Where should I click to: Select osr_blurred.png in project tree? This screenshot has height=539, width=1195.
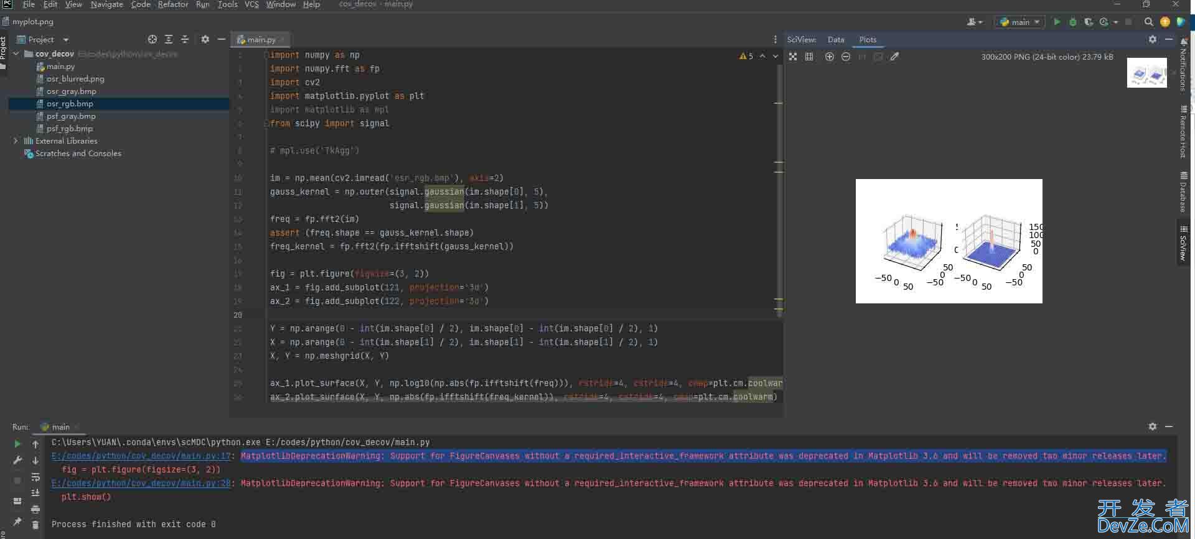75,79
